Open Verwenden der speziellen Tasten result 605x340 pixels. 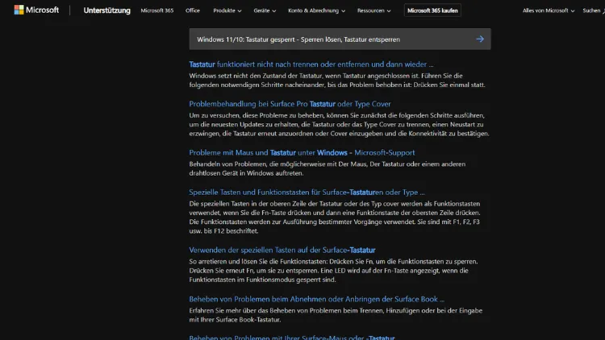click(282, 250)
